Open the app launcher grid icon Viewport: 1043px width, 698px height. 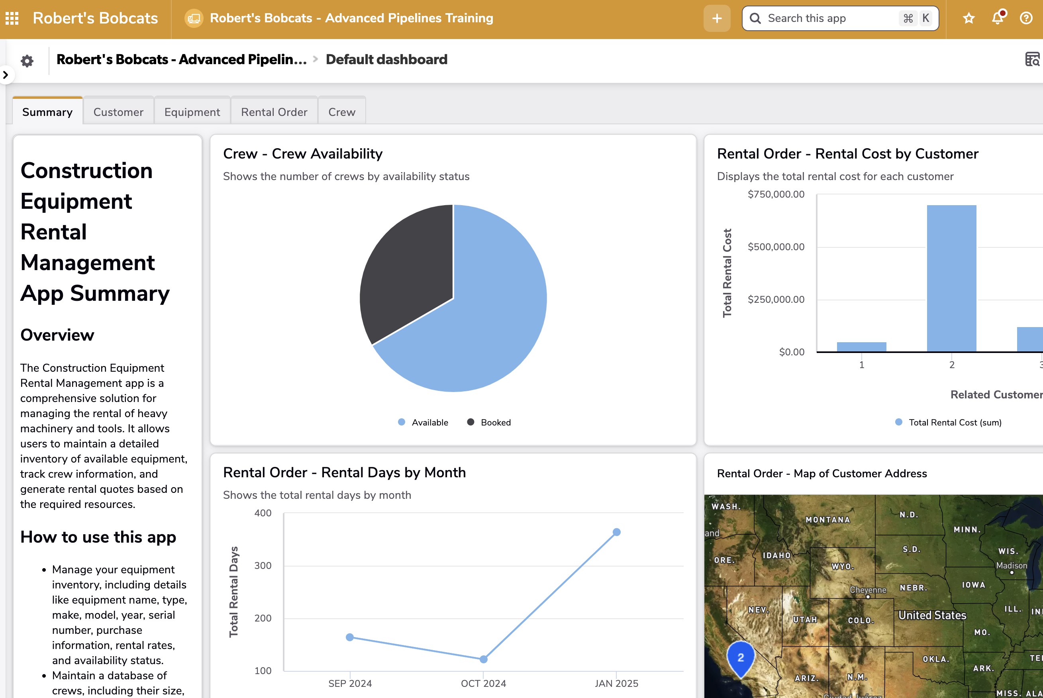12,18
